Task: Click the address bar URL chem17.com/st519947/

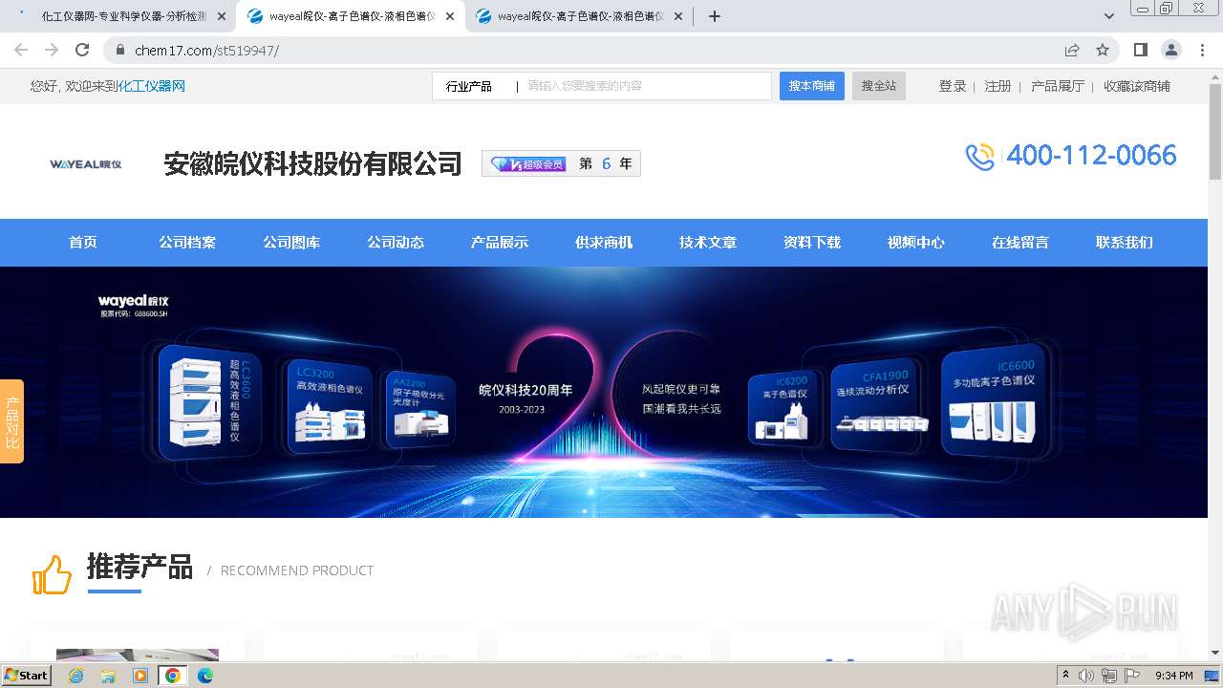Action: point(206,51)
